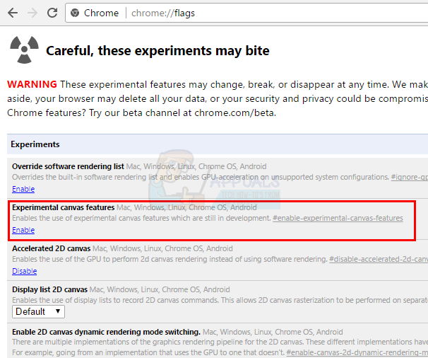Enable Override software rendering list
428x358 pixels.
23,189
